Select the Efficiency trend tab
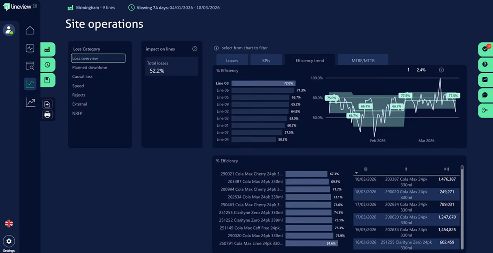This screenshot has width=493, height=253. [x=310, y=60]
